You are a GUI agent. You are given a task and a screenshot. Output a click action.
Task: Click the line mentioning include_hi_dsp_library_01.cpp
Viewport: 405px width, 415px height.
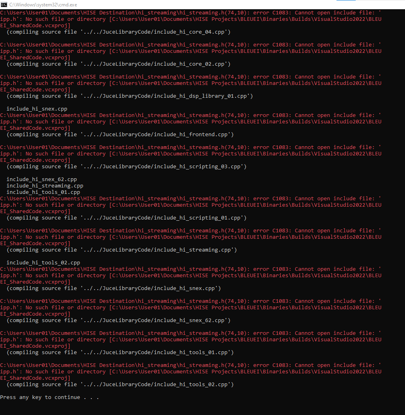coord(130,96)
